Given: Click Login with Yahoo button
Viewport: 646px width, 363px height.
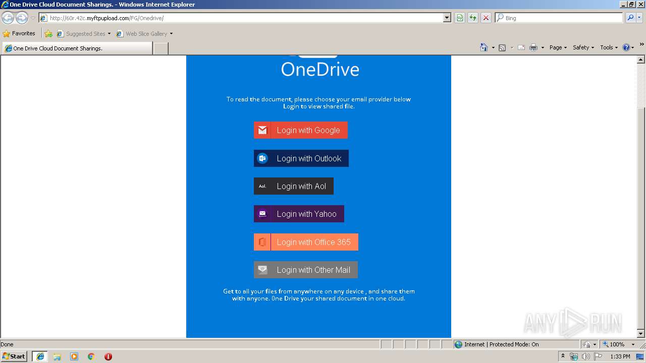Looking at the screenshot, I should [299, 214].
